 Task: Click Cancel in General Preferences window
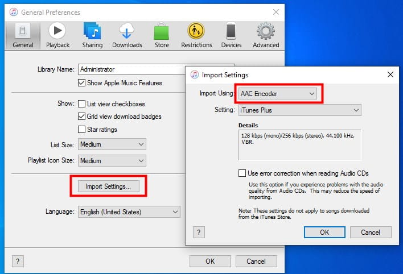pyautogui.click(x=256, y=261)
